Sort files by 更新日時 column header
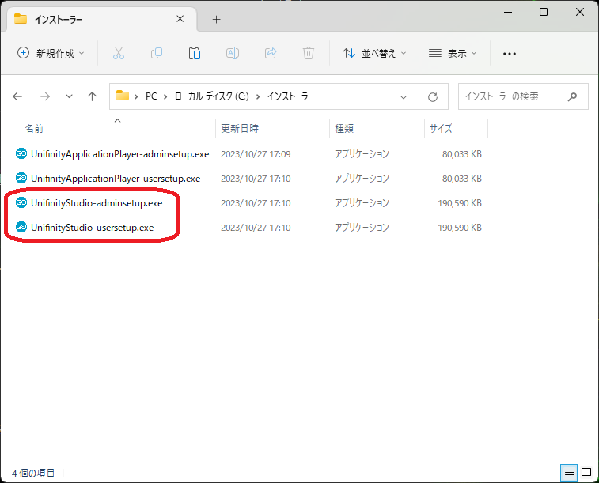Image resolution: width=599 pixels, height=483 pixels. coord(240,128)
